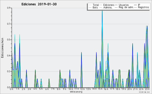This screenshot has height=94, width=152.
Task: Click the '8 h' x-axis label
Action: tap(59, 89)
